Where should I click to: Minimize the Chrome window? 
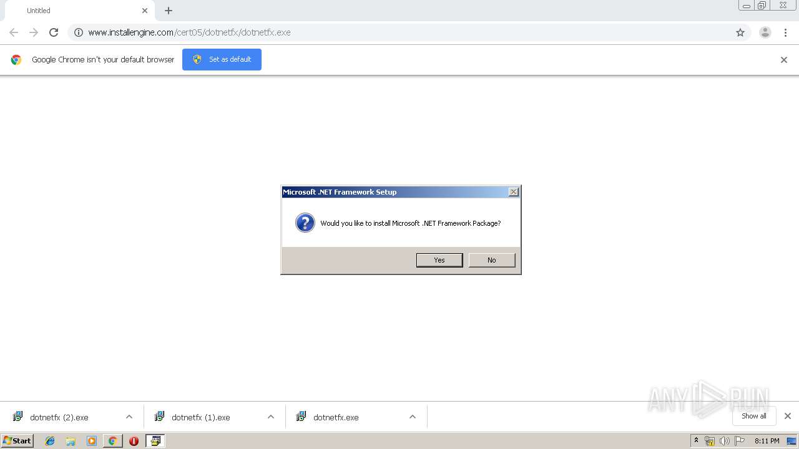747,6
